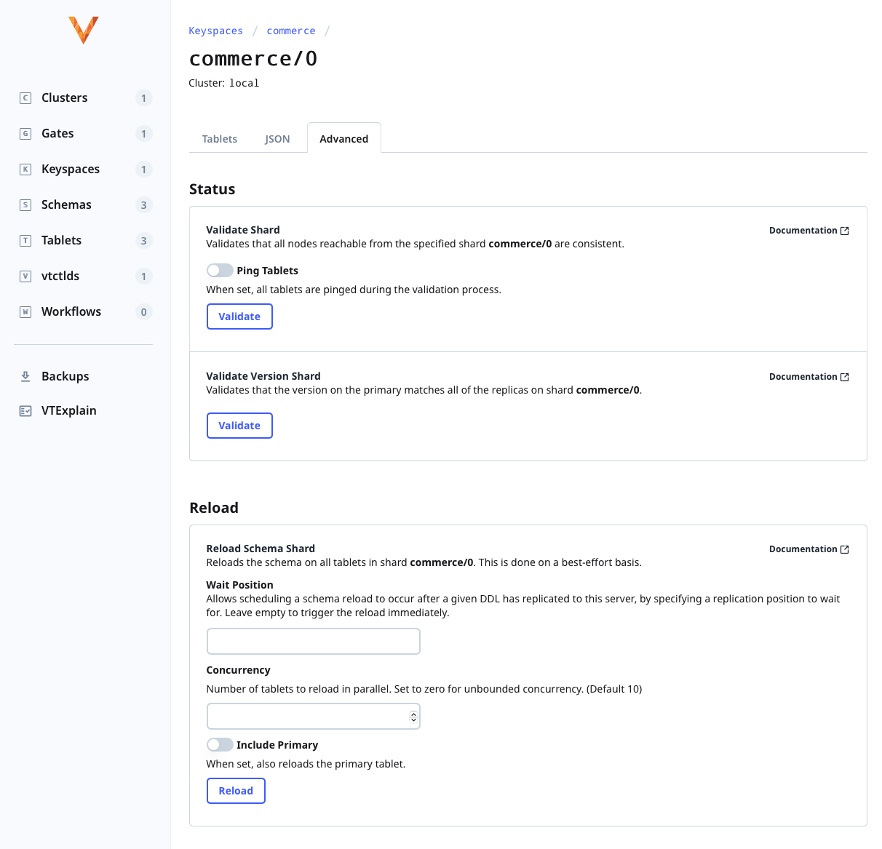
Task: Click the Vitess logo at the top
Action: 83,30
